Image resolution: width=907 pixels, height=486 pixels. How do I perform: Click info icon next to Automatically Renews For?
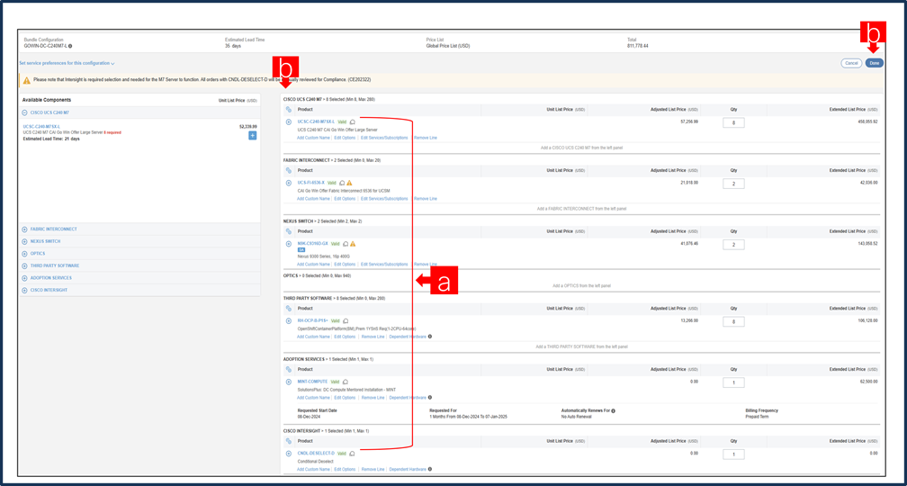click(x=613, y=410)
